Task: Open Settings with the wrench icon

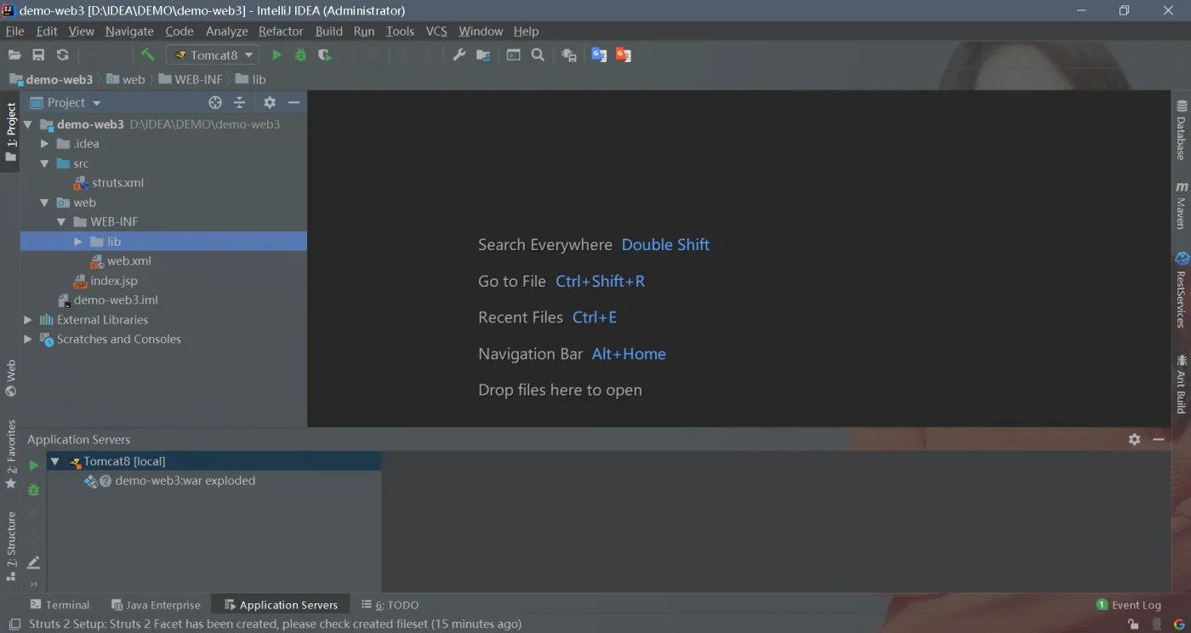Action: click(x=459, y=54)
